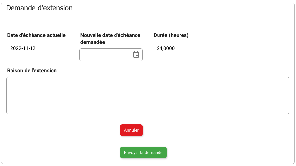This screenshot has width=296, height=166.
Task: Click the new due date input field
Action: pos(105,55)
